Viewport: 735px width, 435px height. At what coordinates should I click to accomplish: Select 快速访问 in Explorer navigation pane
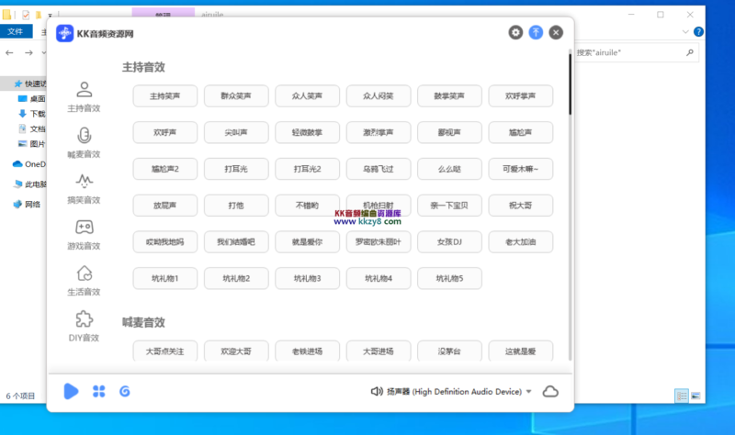point(30,84)
